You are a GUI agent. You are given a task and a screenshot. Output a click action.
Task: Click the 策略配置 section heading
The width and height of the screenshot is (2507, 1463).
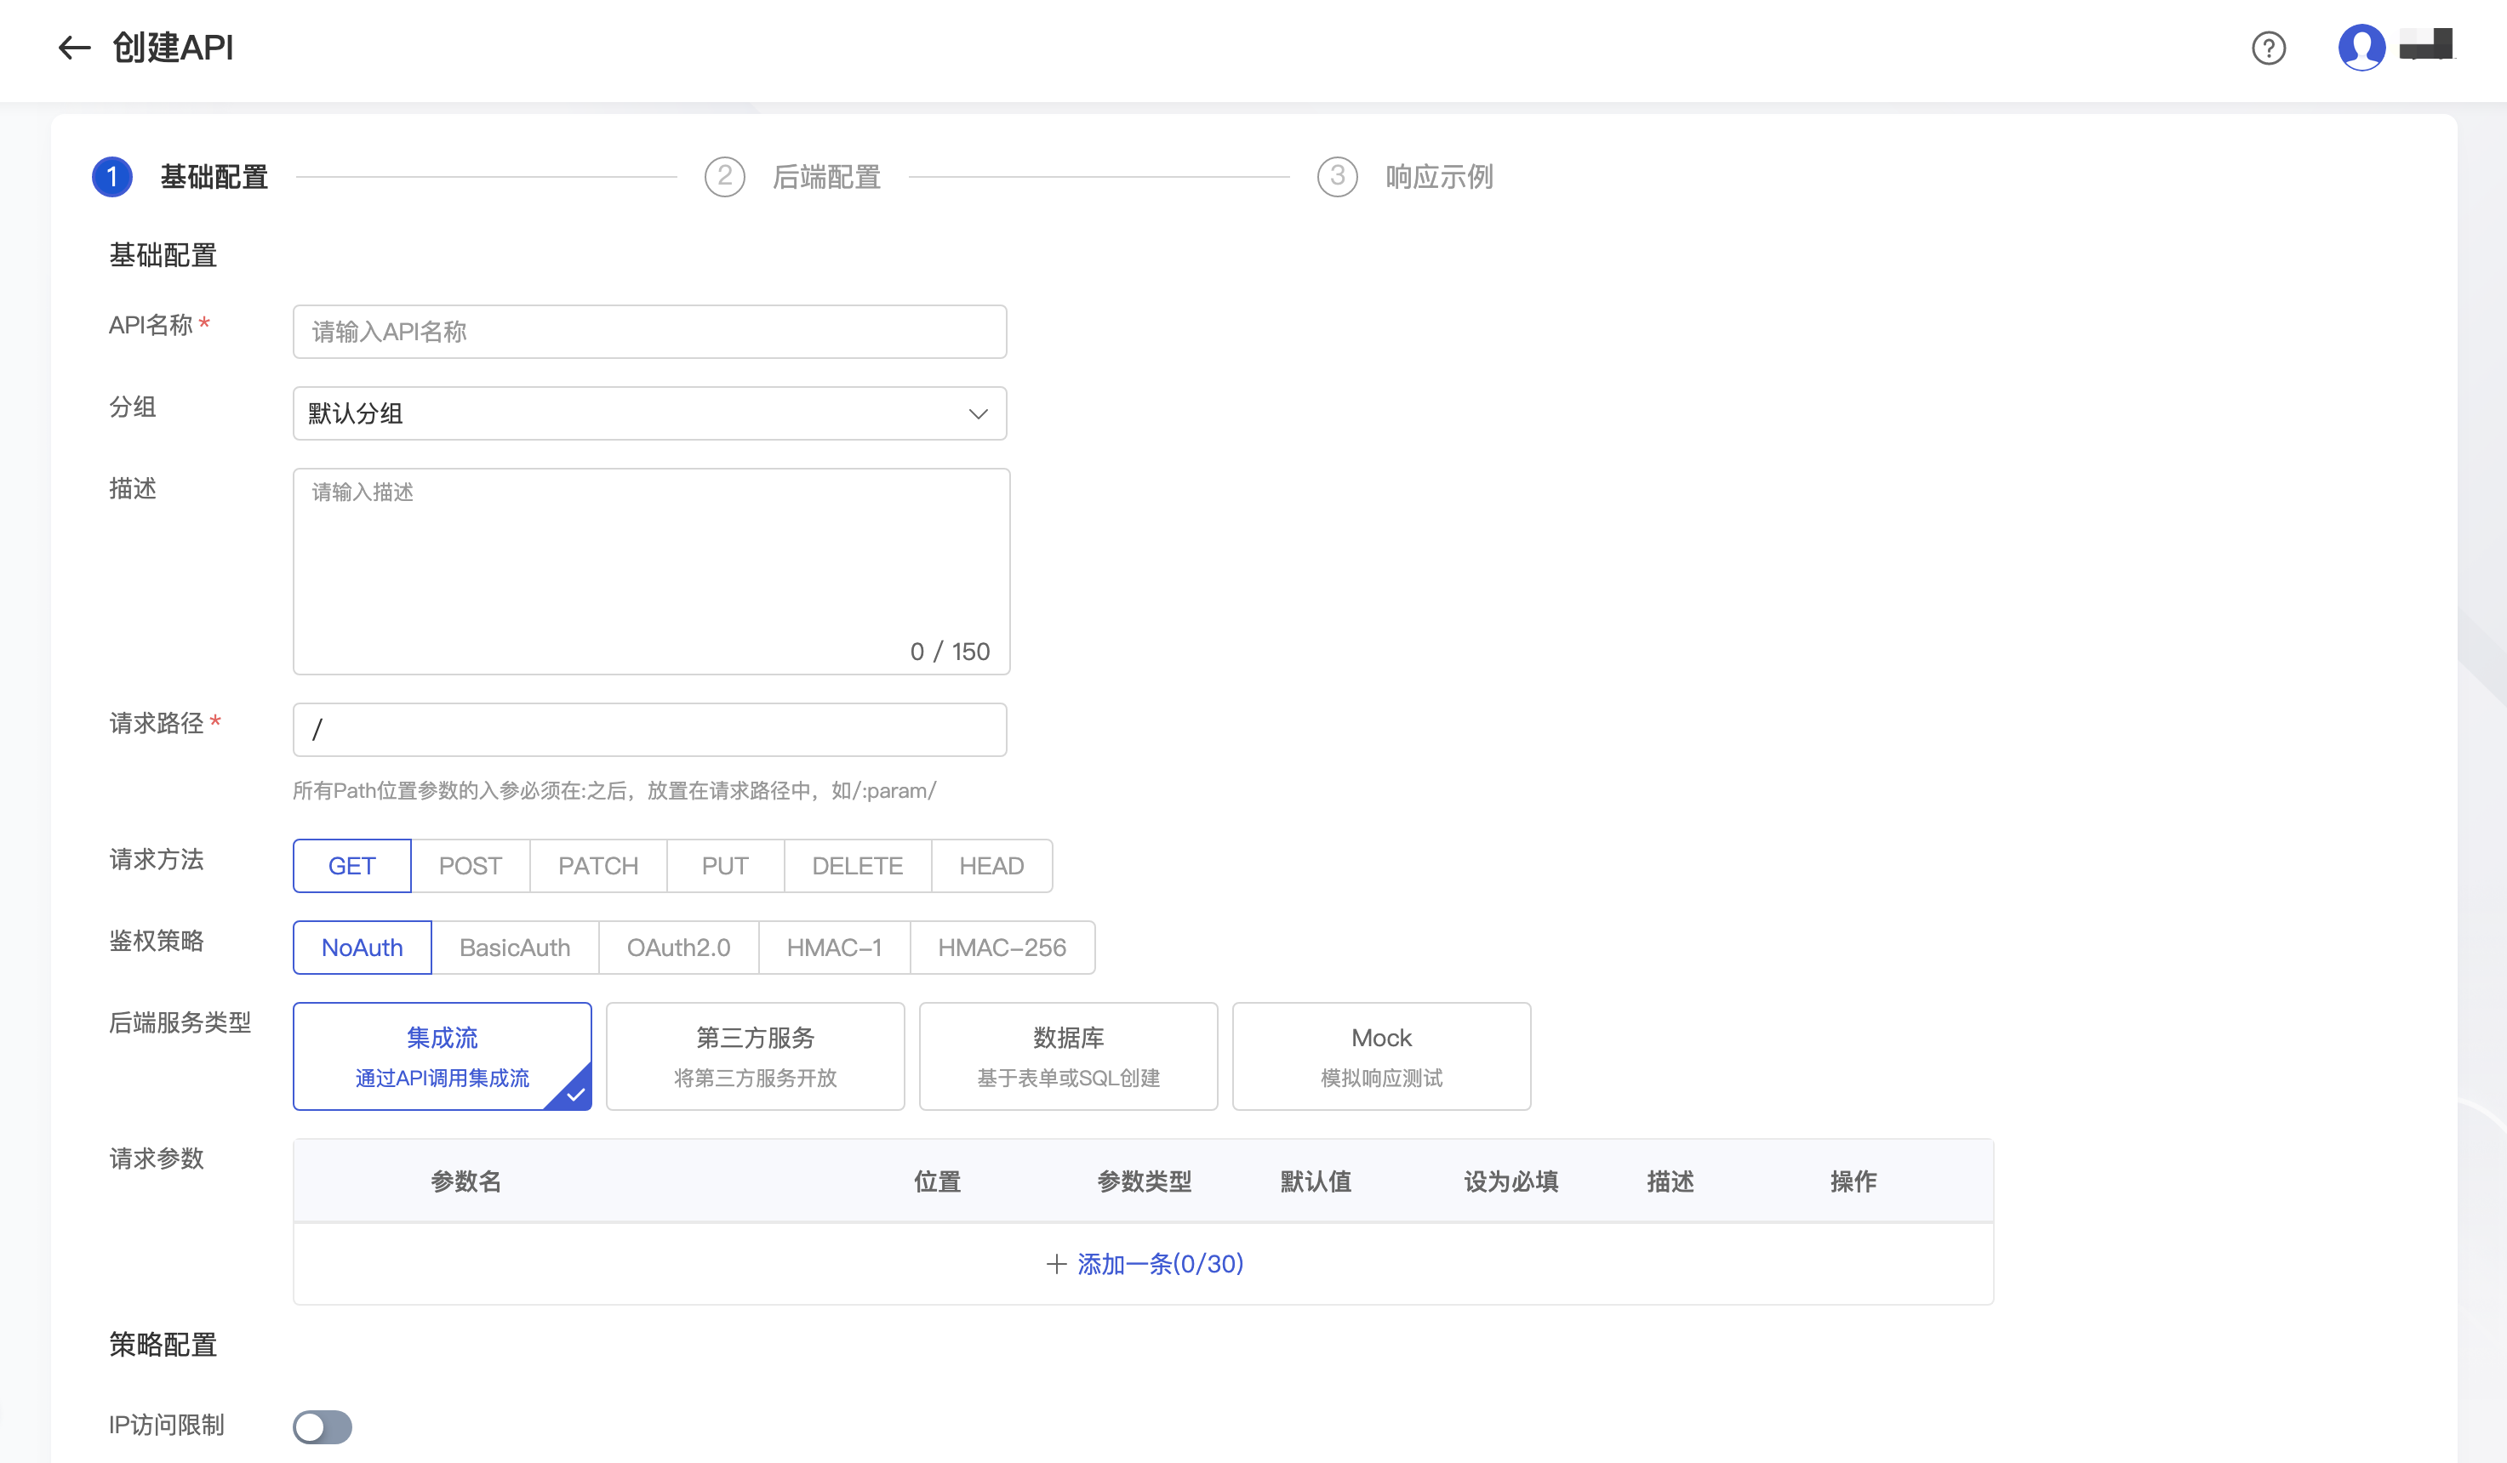[x=163, y=1344]
